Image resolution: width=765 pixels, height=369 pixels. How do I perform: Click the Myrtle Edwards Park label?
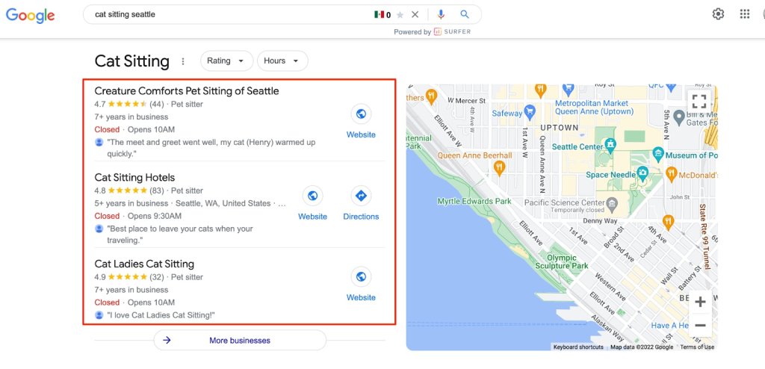[x=474, y=201]
